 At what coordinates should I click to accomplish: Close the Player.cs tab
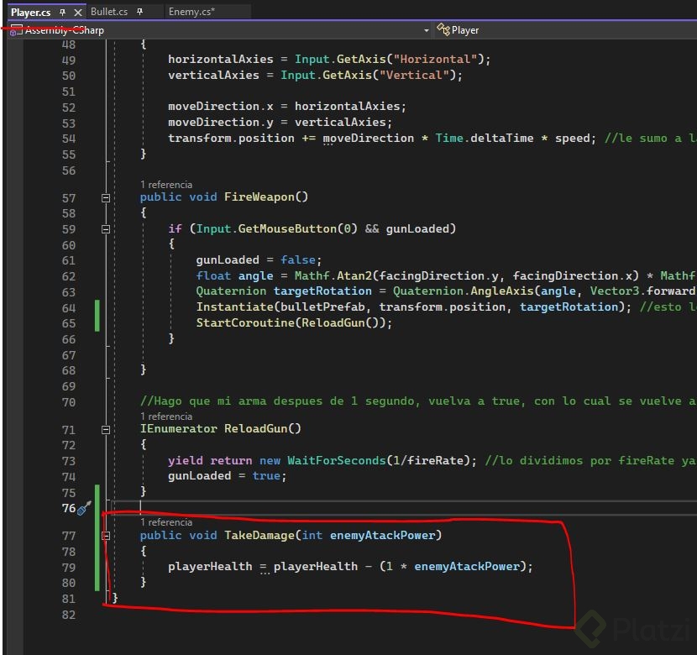tap(78, 13)
